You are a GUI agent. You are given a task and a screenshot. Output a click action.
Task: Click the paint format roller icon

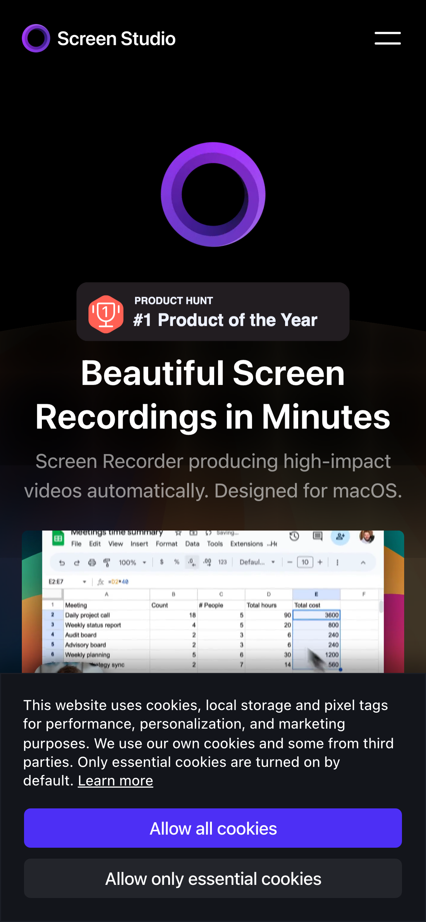point(107,563)
